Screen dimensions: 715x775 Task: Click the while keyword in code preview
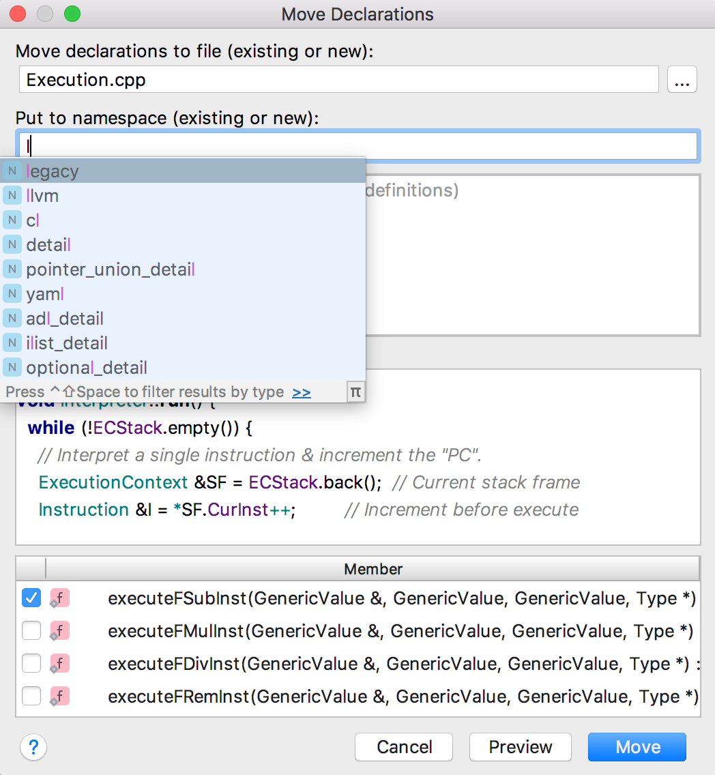click(x=51, y=428)
